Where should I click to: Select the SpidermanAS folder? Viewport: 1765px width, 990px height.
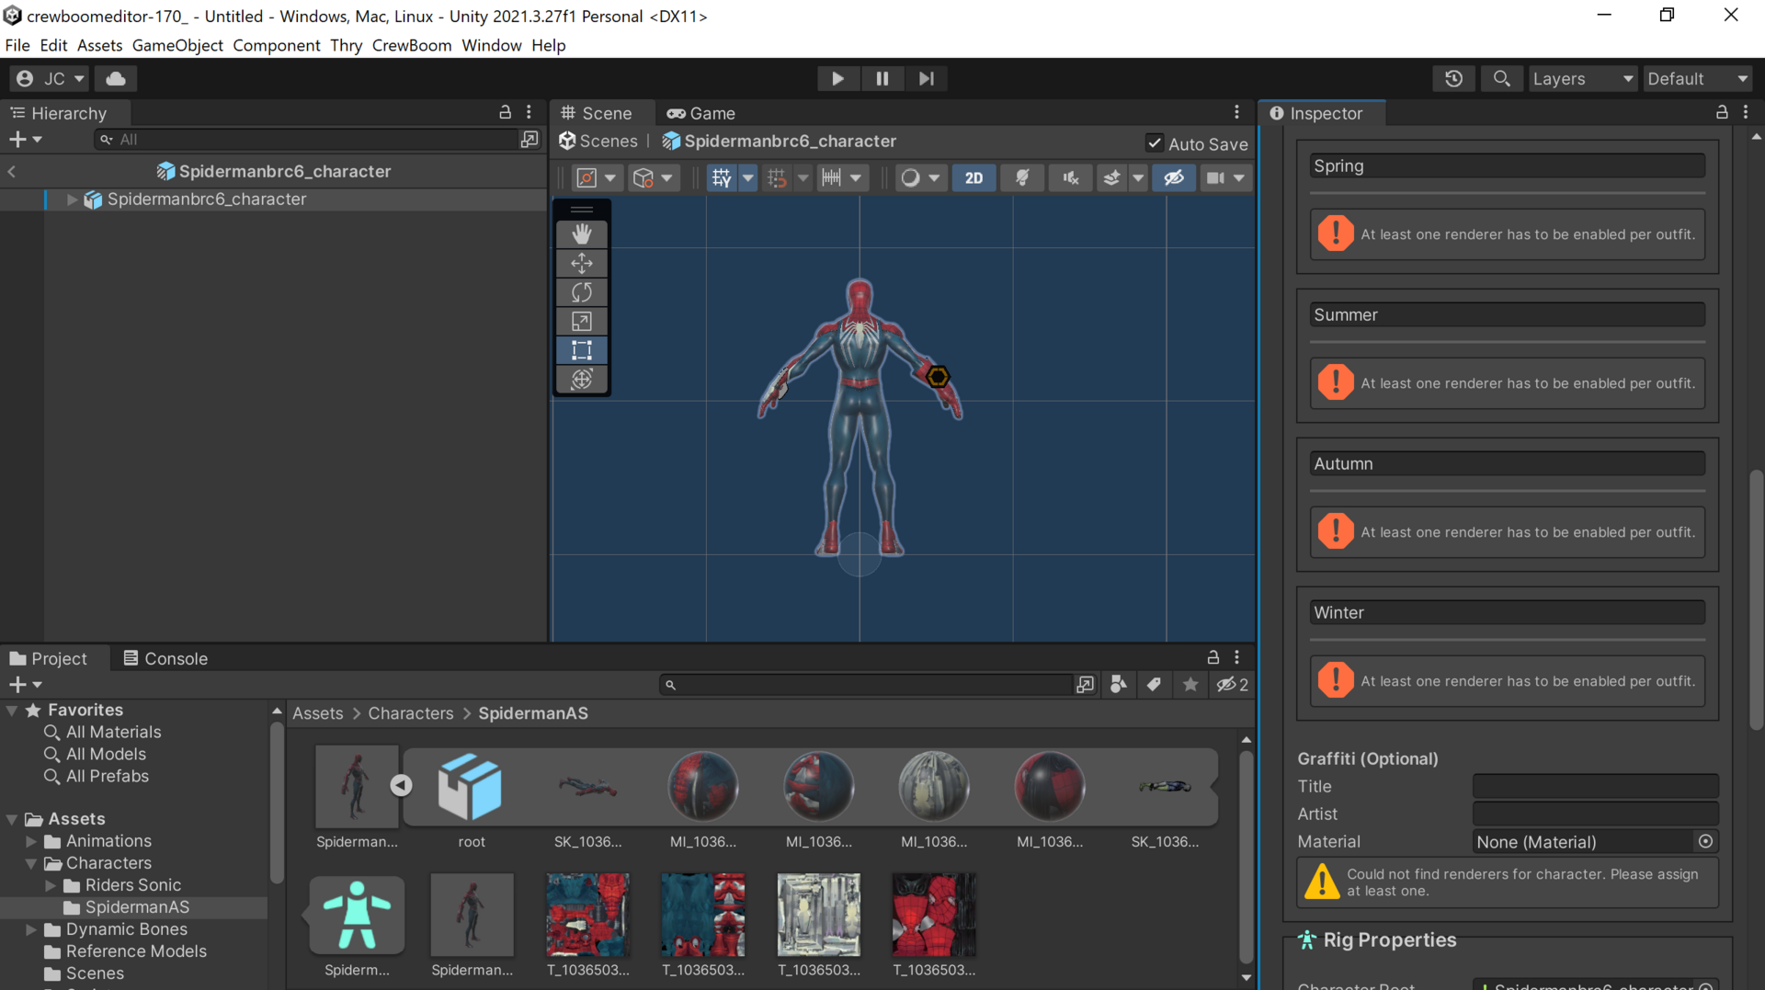tap(137, 907)
